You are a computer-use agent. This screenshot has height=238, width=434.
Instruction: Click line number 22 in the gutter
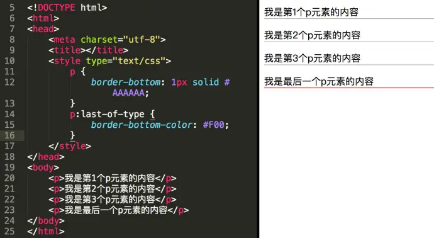coord(9,200)
